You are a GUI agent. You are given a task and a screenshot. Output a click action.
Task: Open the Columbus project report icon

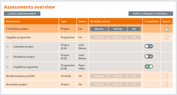(x=167, y=29)
